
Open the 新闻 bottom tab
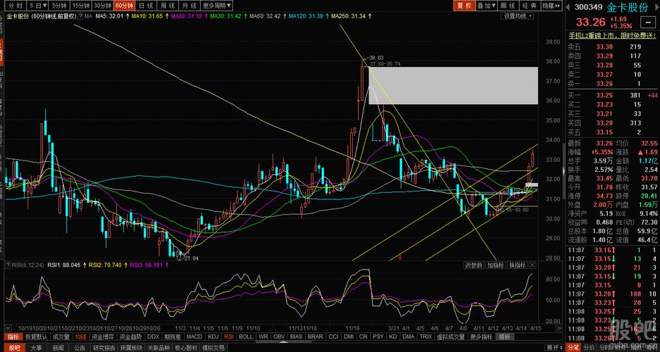pos(58,348)
